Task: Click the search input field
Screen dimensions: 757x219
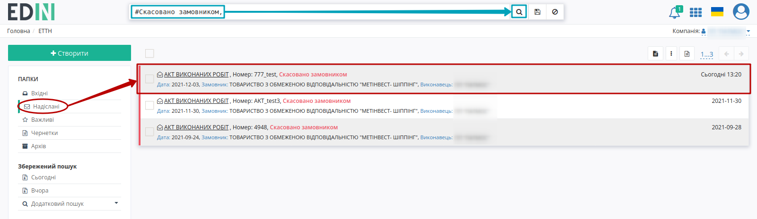Action: (x=320, y=12)
